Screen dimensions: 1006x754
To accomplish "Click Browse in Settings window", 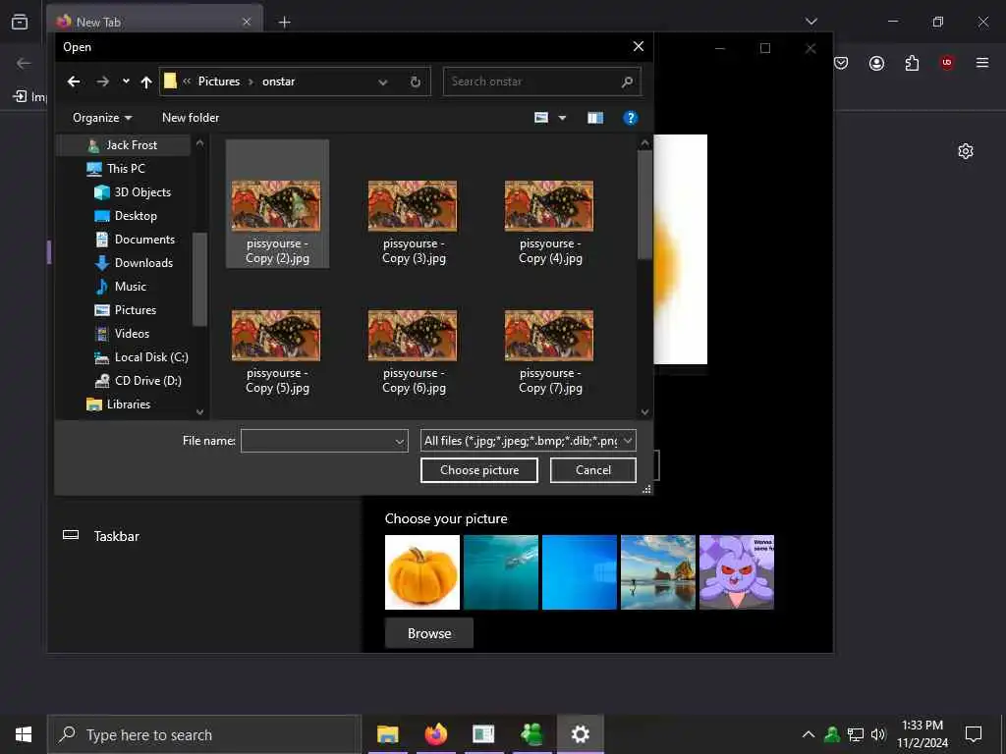I will pyautogui.click(x=429, y=633).
